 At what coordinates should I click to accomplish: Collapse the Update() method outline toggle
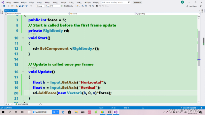coord(23,72)
